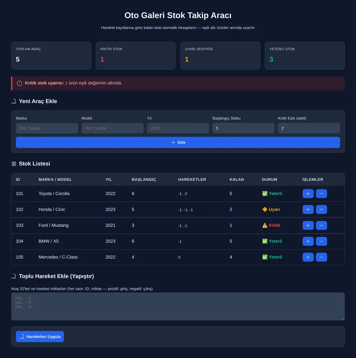Click the Toplam Araç summary card
The width and height of the screenshot is (356, 358).
coord(51,56)
